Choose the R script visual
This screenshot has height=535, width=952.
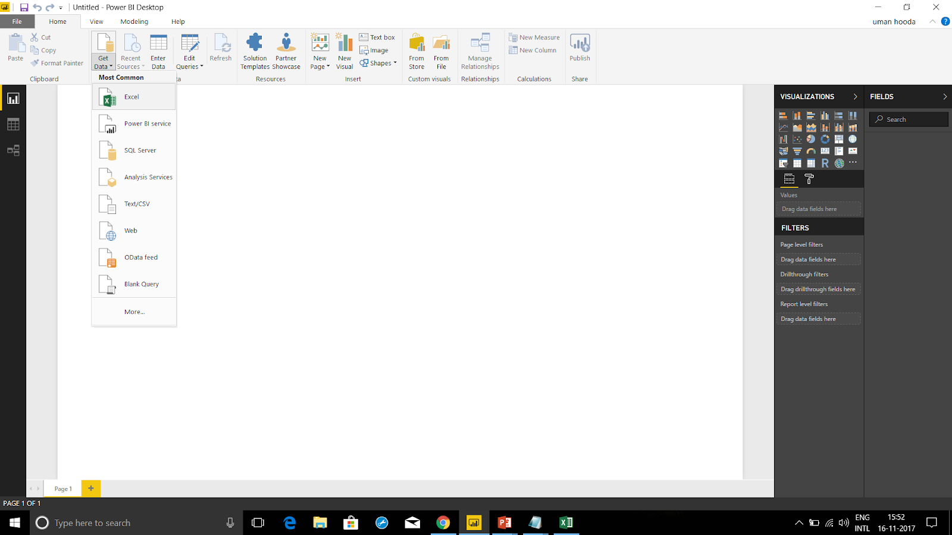tap(825, 163)
